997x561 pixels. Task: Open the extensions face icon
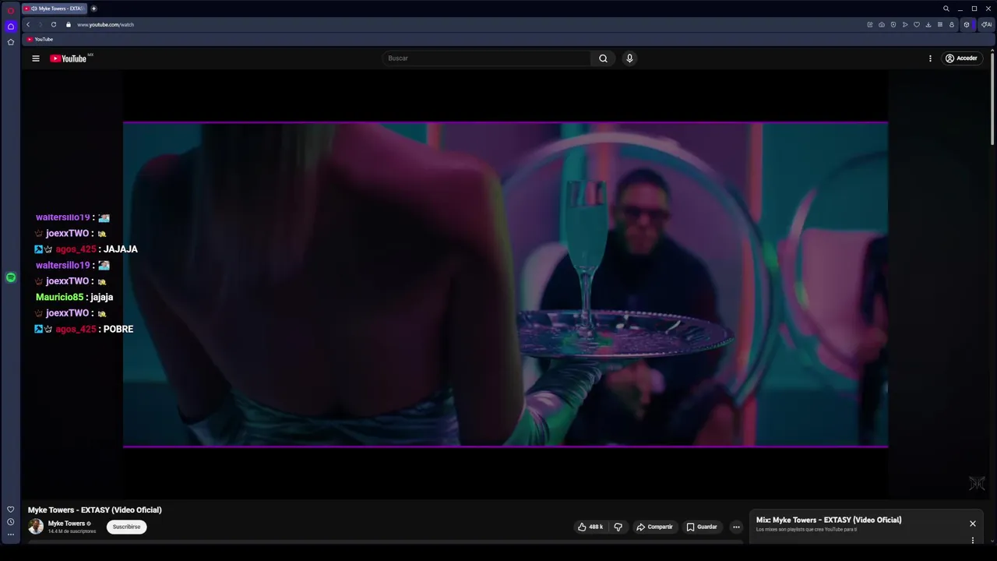click(x=967, y=25)
